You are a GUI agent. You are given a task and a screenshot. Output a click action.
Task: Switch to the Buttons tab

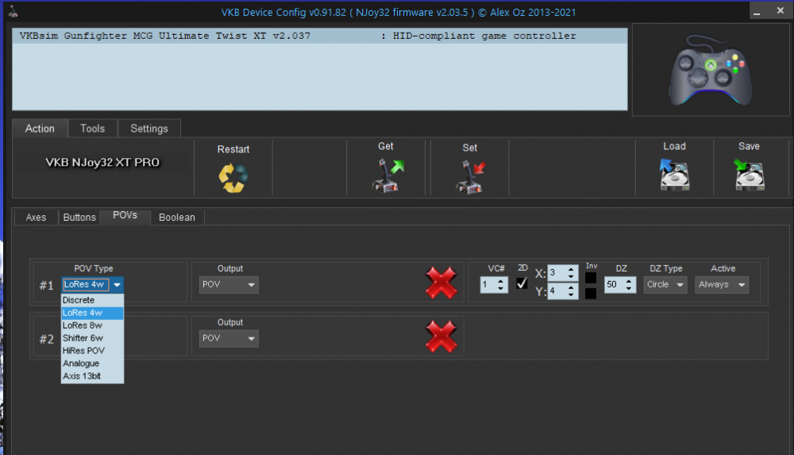(x=79, y=218)
